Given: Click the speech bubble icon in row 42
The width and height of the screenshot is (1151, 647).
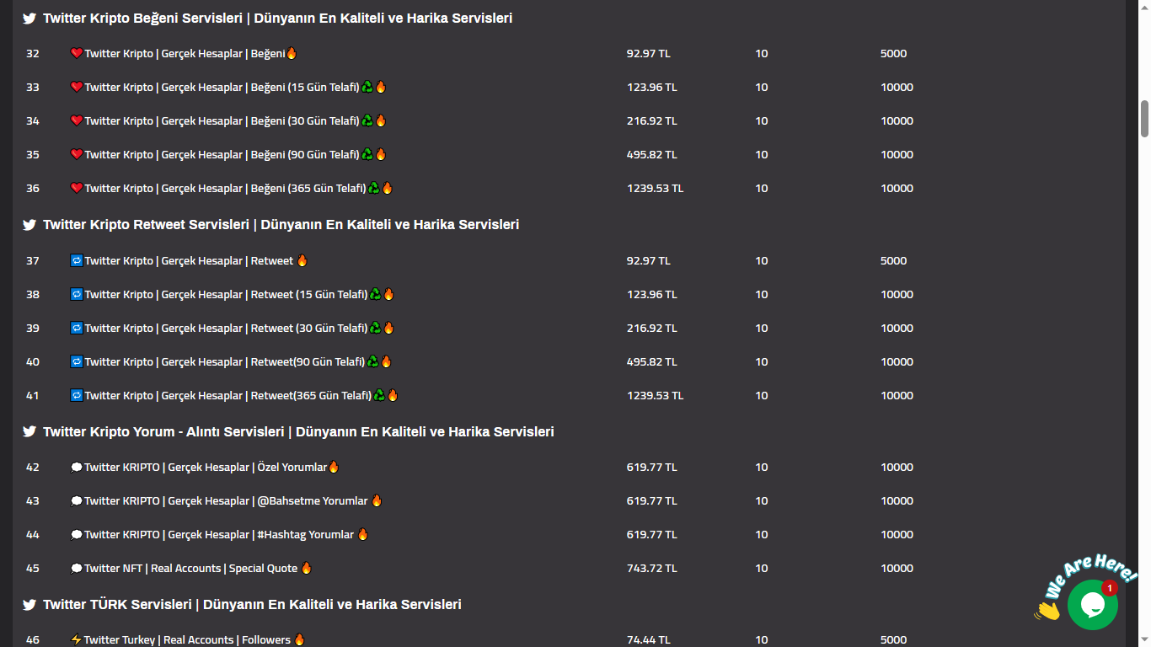Looking at the screenshot, I should coord(77,467).
